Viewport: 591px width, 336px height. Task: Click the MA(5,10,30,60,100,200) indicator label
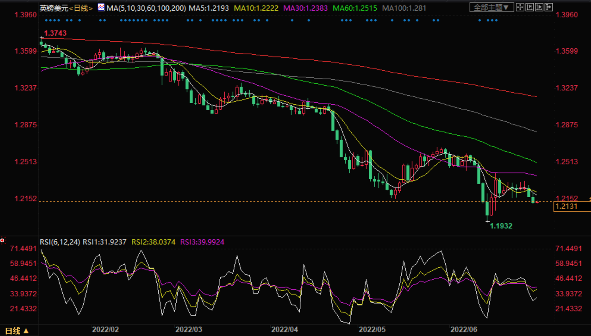tap(146, 8)
